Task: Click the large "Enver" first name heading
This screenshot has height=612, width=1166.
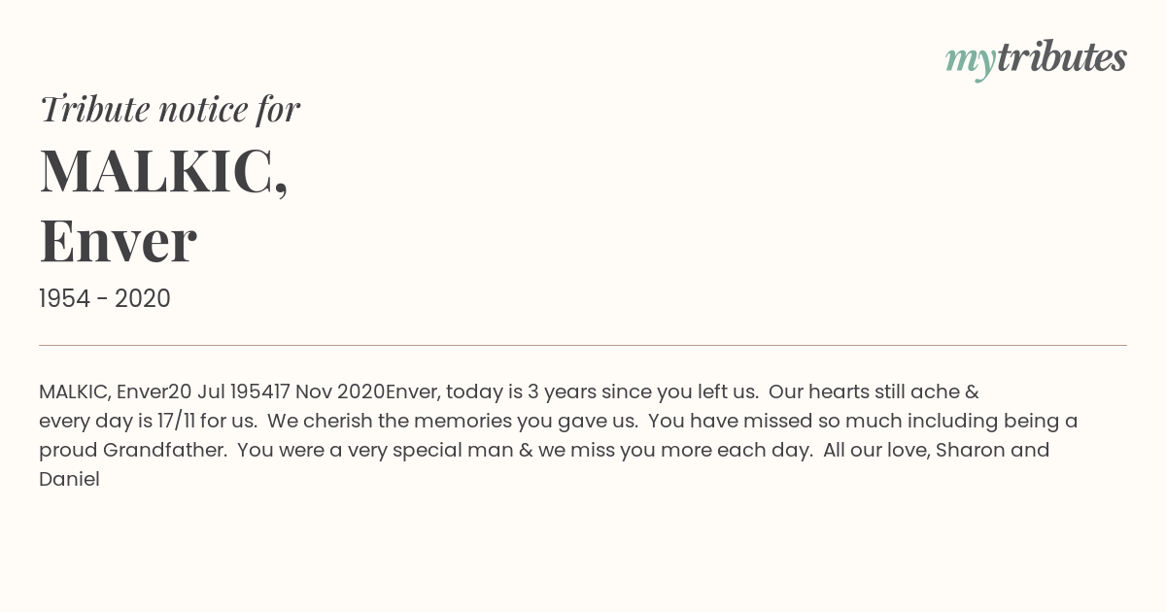Action: point(118,241)
